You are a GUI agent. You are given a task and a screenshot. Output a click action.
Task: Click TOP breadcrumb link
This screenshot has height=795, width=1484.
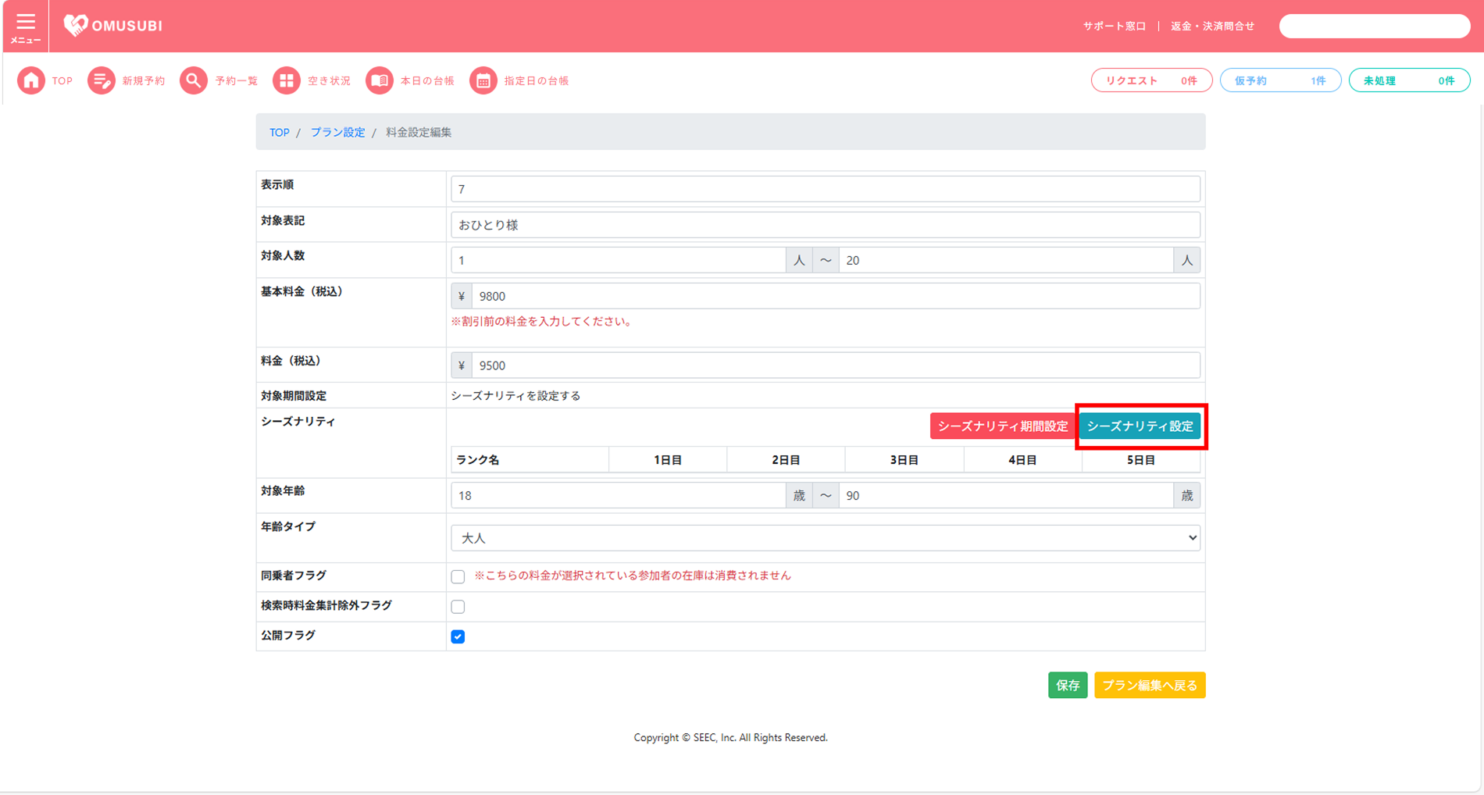pos(280,133)
